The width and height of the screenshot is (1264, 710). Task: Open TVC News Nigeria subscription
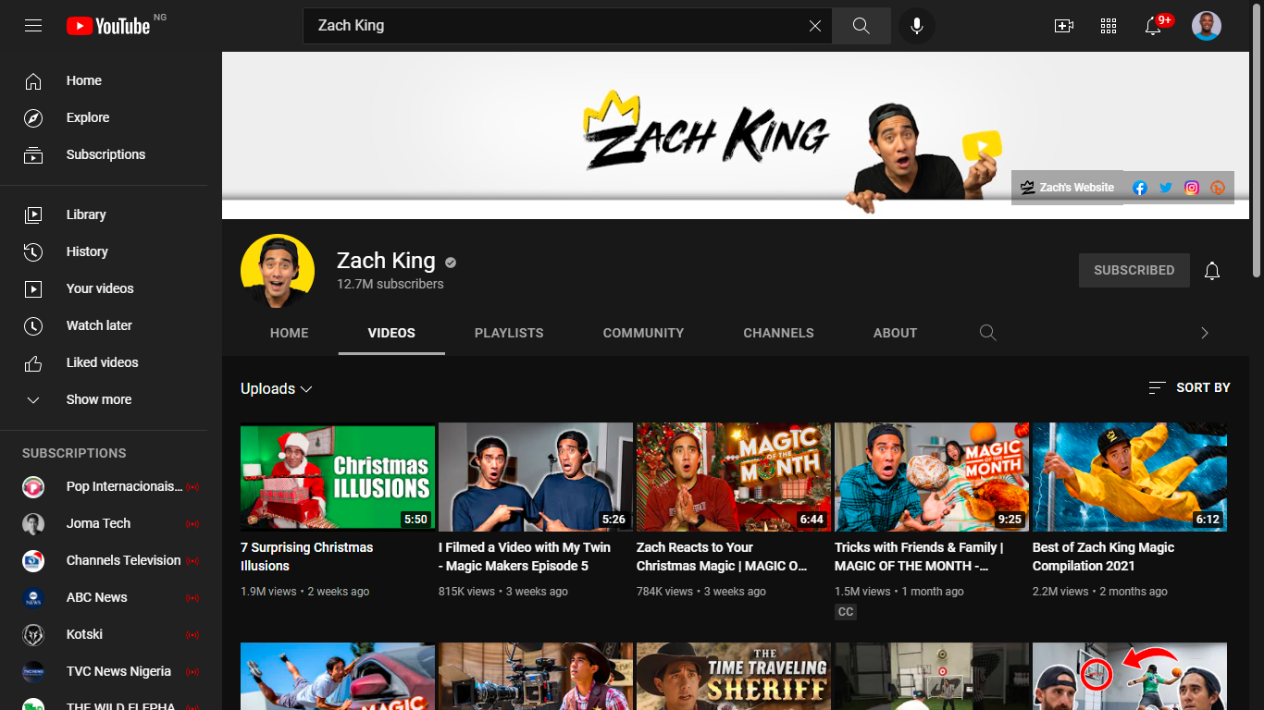click(111, 671)
